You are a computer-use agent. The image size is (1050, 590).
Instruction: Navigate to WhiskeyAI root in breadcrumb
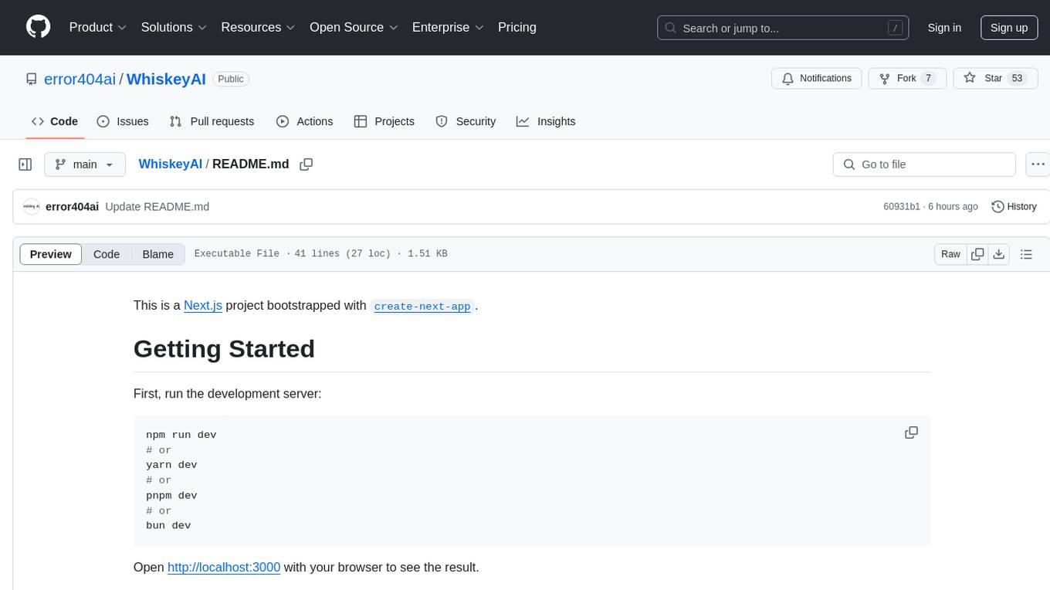pyautogui.click(x=170, y=164)
